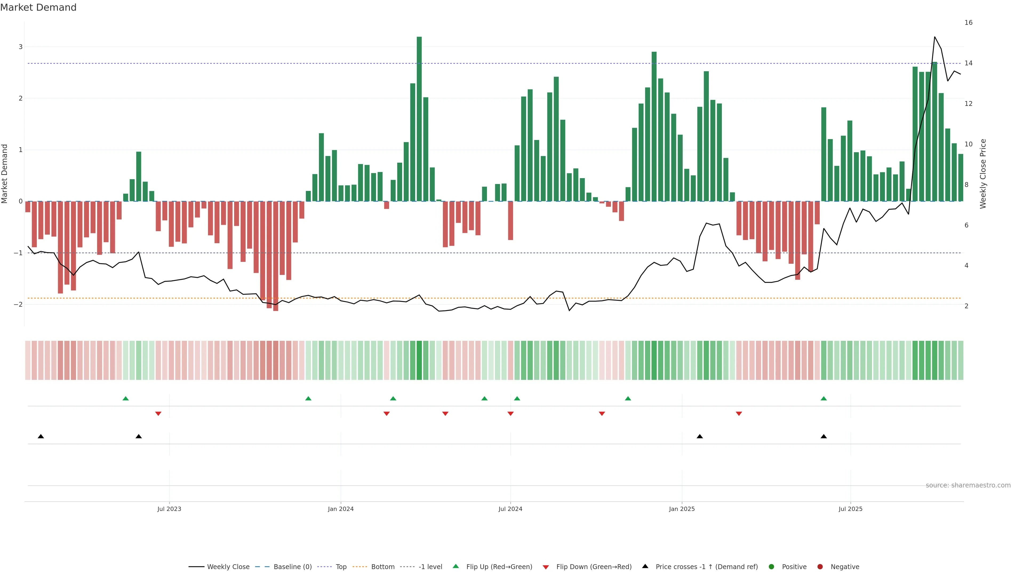Image resolution: width=1024 pixels, height=576 pixels.
Task: Click first red Flip Down marker
Action: click(158, 414)
